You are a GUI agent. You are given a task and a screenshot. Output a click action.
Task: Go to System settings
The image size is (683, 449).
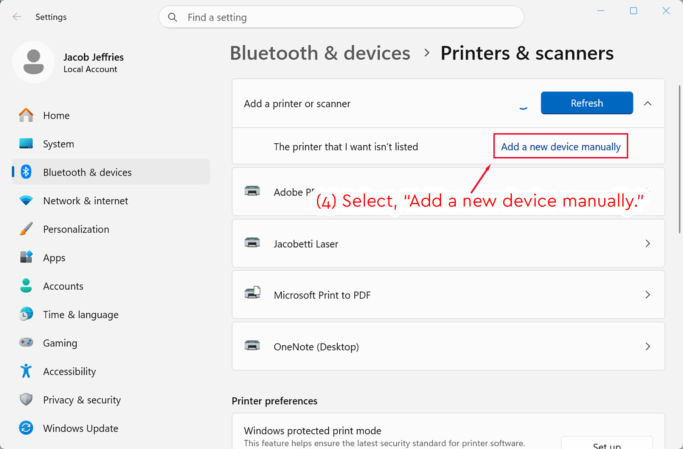click(x=111, y=144)
